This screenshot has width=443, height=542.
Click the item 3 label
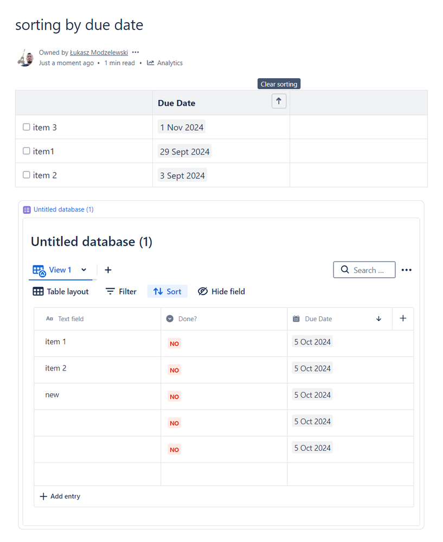click(x=44, y=127)
